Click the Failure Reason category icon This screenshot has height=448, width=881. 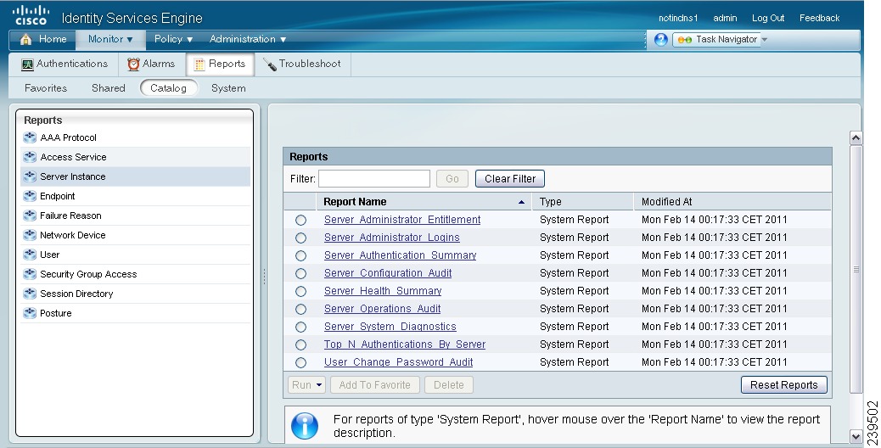[x=30, y=216]
